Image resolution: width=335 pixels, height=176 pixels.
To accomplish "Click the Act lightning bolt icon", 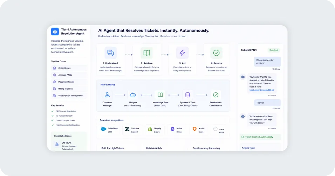I will (182, 53).
